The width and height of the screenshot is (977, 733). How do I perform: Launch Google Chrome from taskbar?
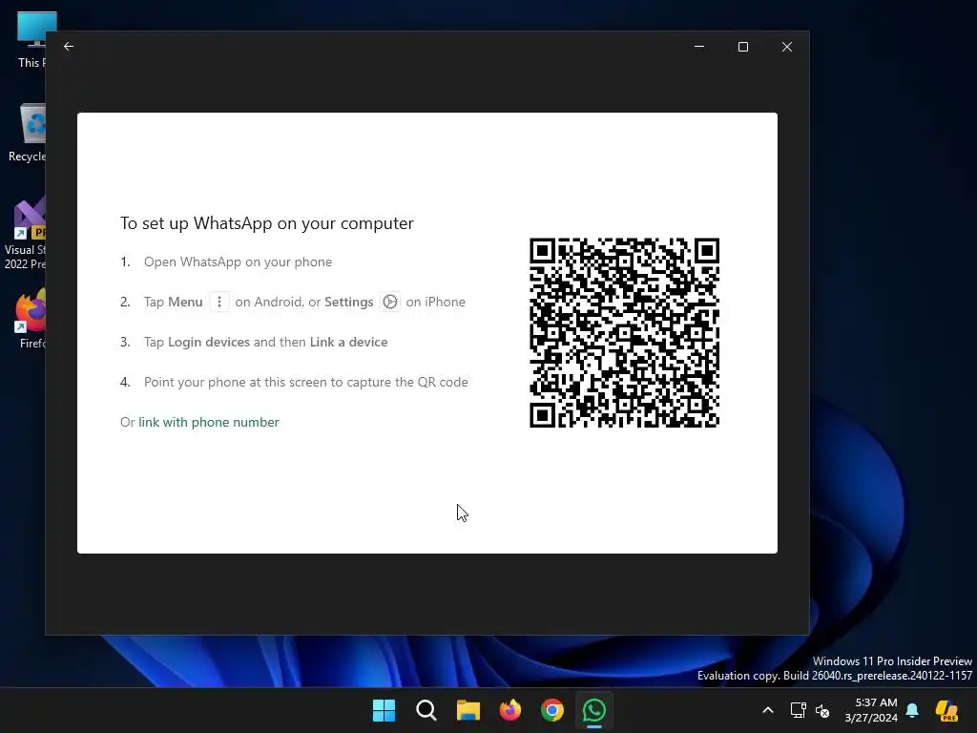tap(552, 710)
